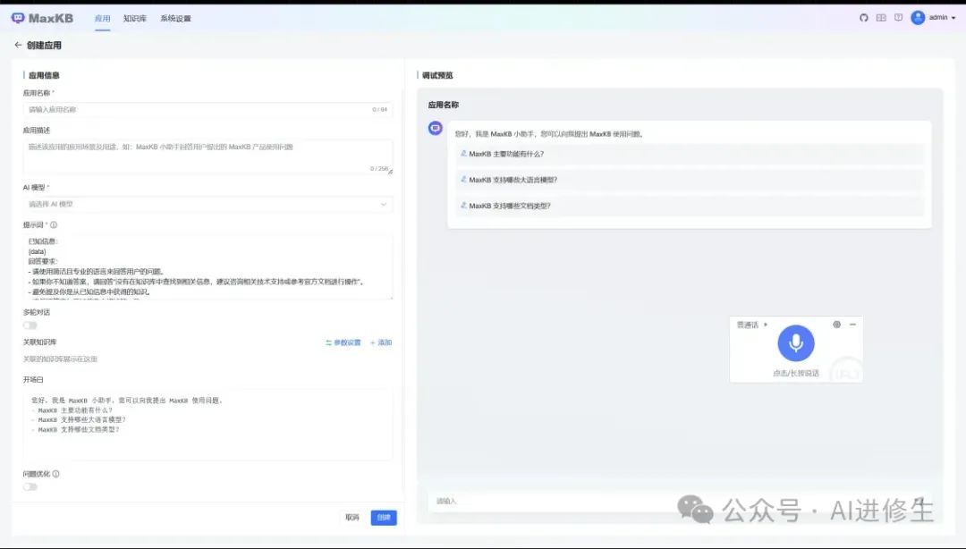
Task: Click into the 应用描述 text area
Action: (x=208, y=156)
